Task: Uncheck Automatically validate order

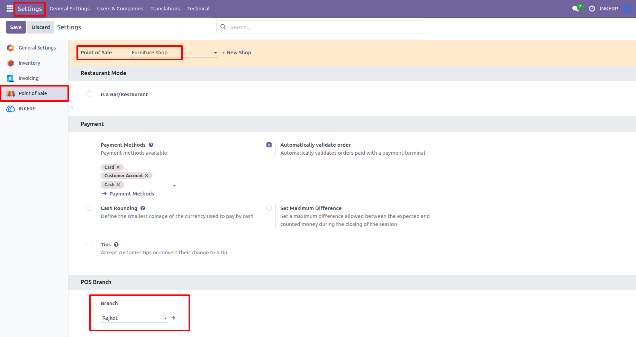Action: 269,145
